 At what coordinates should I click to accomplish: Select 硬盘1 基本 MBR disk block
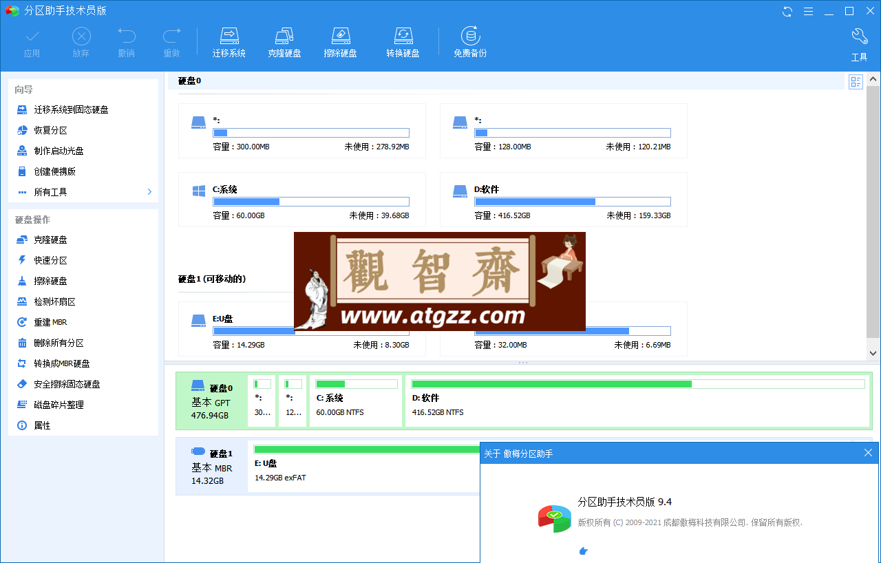[x=211, y=467]
